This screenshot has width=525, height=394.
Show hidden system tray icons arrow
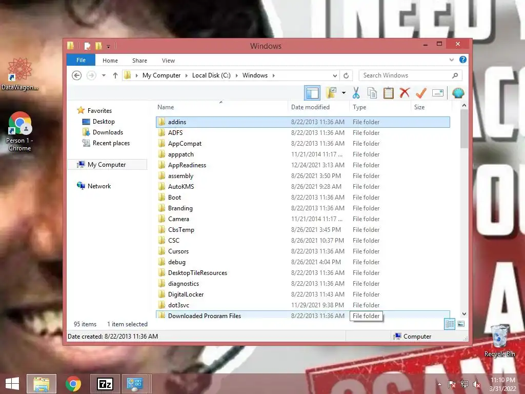click(x=439, y=384)
